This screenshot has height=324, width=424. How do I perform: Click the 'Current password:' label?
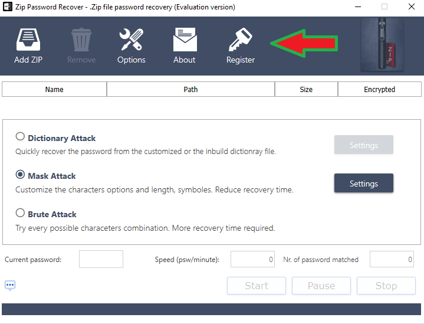pos(33,260)
